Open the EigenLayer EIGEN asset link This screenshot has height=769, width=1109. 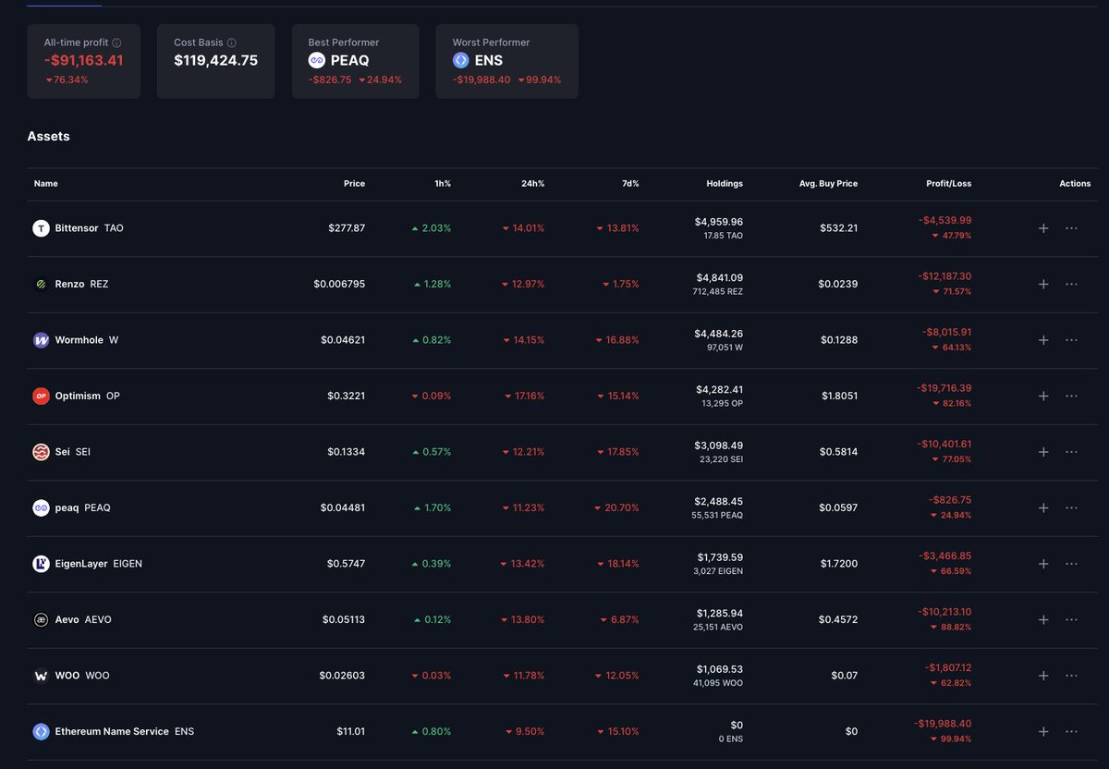(x=99, y=564)
